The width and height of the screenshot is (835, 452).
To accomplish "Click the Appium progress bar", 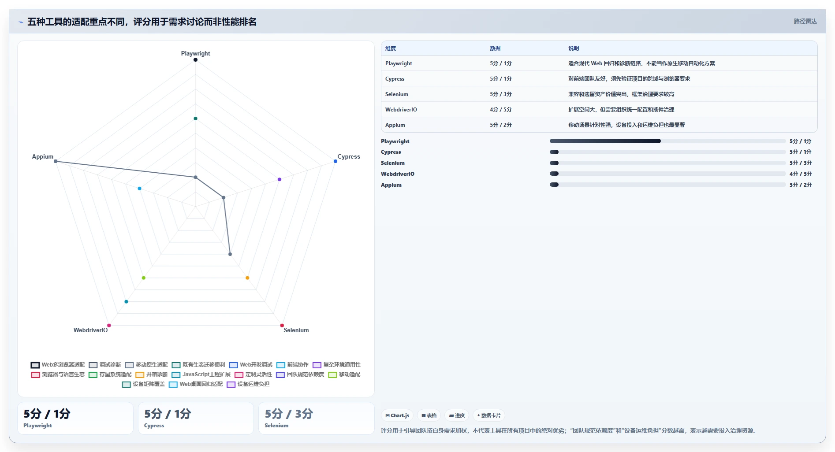I will click(x=667, y=185).
